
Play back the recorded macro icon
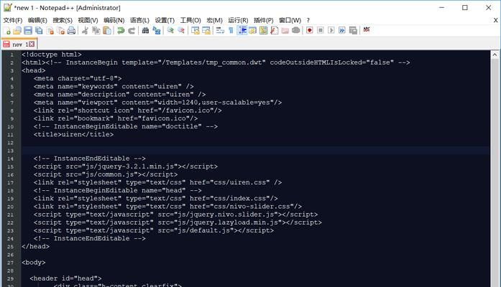point(331,31)
